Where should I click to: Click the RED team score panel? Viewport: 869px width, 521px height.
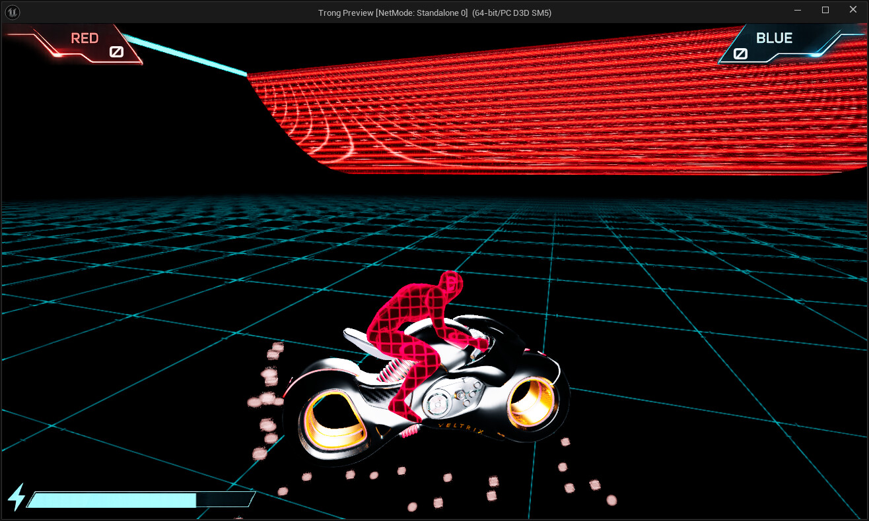pos(73,44)
